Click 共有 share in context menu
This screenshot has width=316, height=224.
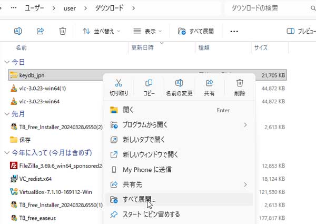[210, 87]
